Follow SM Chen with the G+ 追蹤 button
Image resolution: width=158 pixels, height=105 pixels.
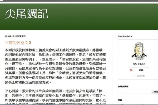coord(139,70)
